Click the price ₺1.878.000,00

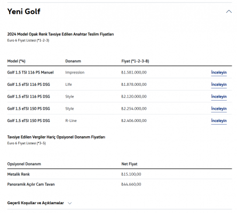pos(134,85)
